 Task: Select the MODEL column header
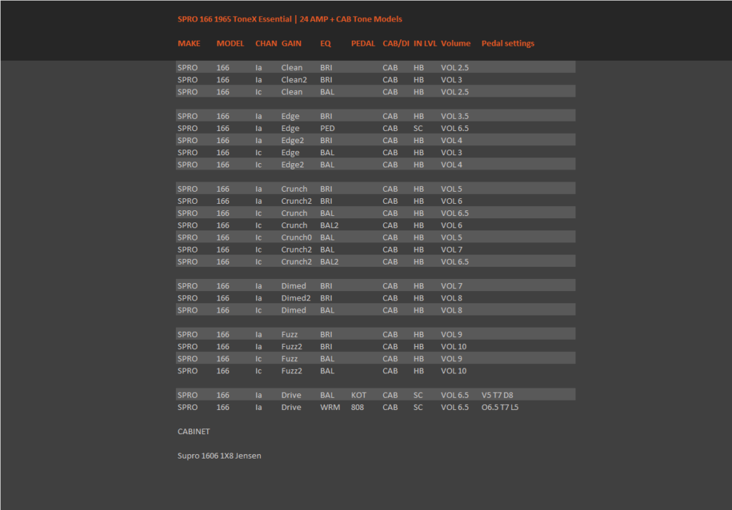[x=230, y=44]
